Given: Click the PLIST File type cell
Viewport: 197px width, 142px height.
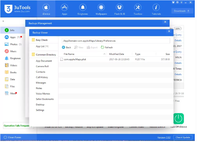Looking at the screenshot, I should (140, 59).
